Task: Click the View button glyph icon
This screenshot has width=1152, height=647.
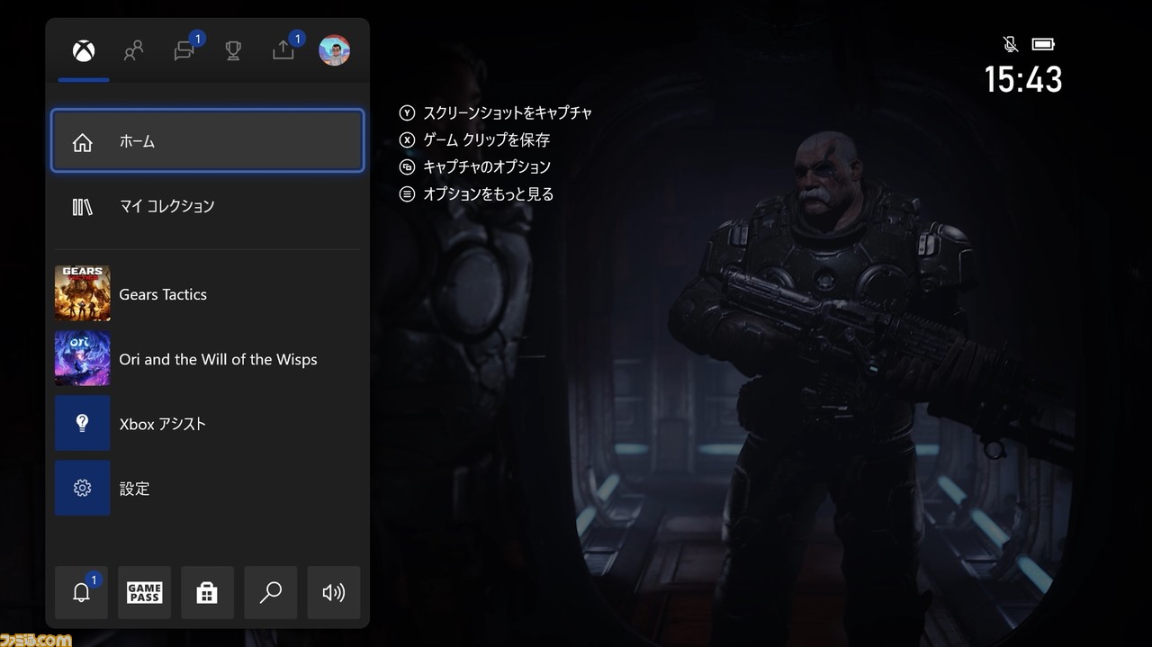Action: point(408,167)
